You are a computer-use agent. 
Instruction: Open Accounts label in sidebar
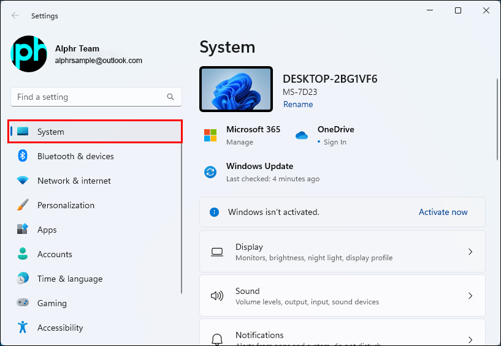pos(55,254)
